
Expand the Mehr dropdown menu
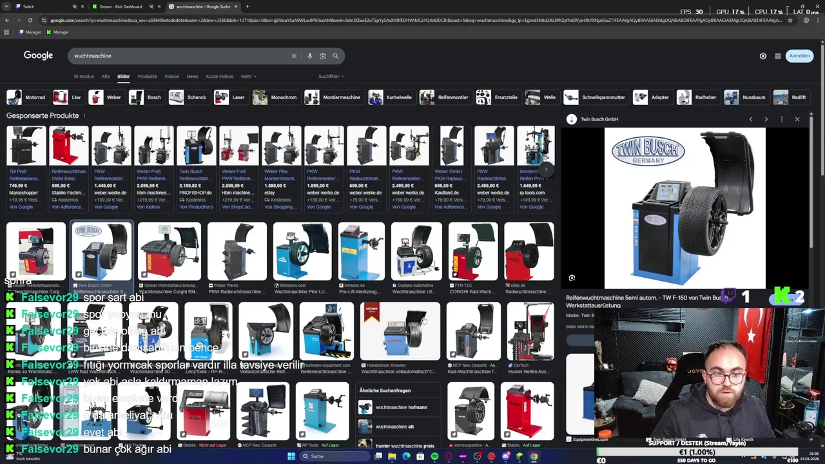pyautogui.click(x=248, y=76)
